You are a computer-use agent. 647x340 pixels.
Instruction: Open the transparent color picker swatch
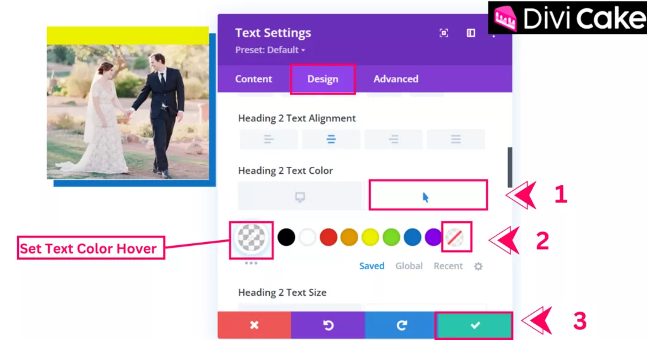[251, 238]
